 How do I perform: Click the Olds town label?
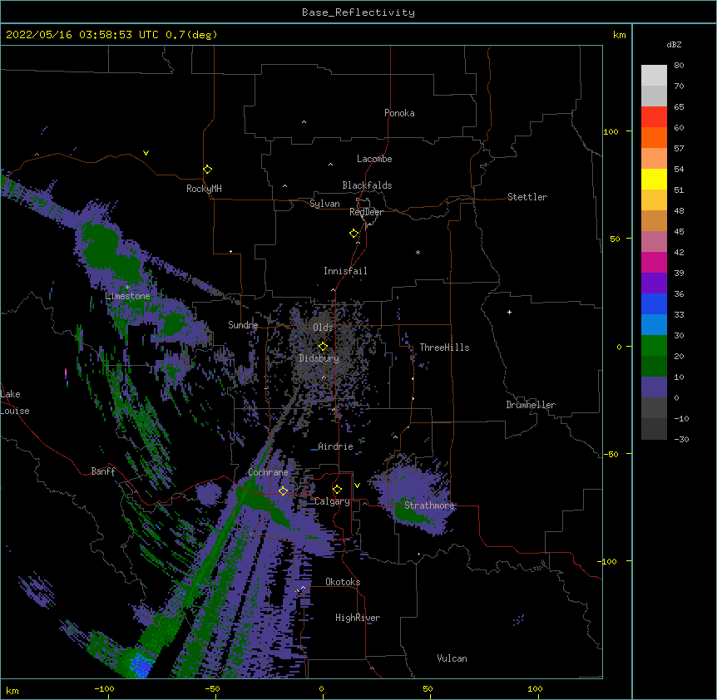323,328
